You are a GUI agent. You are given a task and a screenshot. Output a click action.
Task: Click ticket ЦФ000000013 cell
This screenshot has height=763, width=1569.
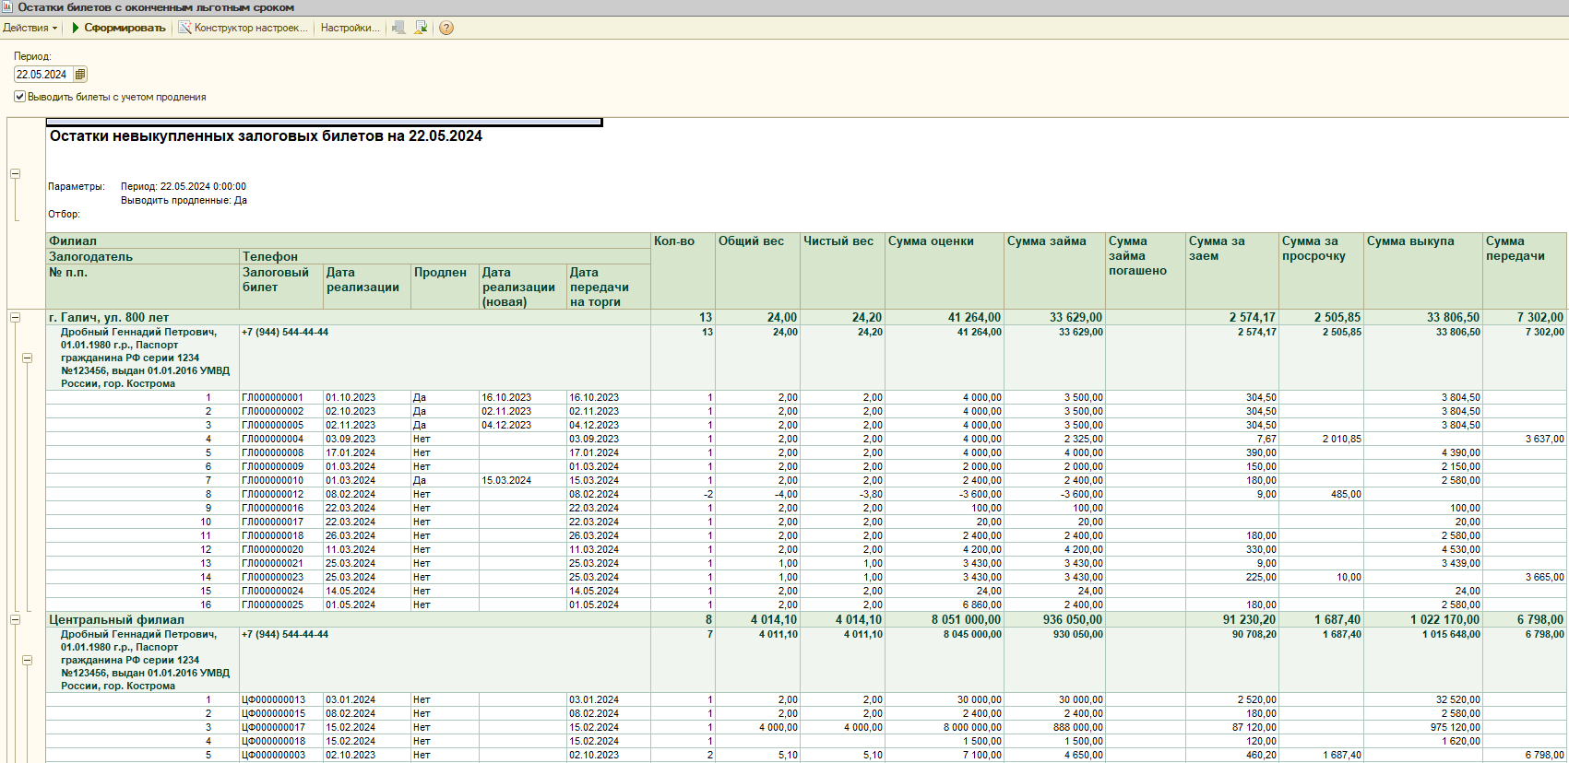pyautogui.click(x=281, y=699)
